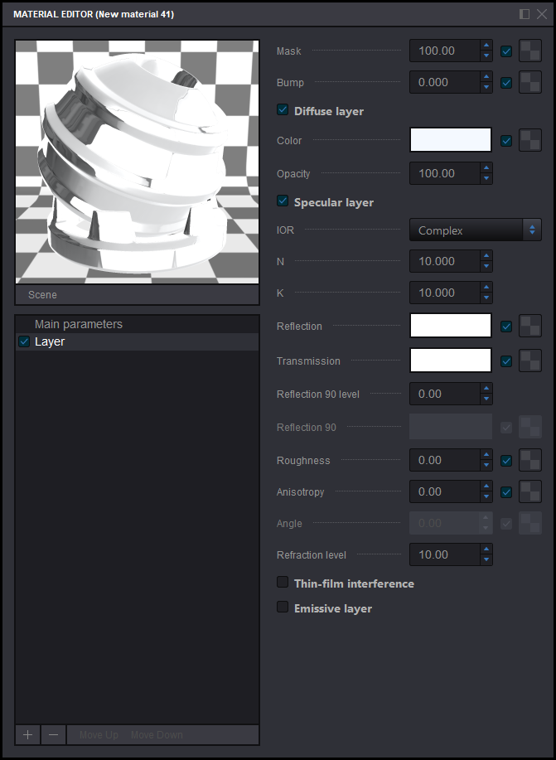
Task: Decrease Refraction level with down arrow
Action: (486, 559)
